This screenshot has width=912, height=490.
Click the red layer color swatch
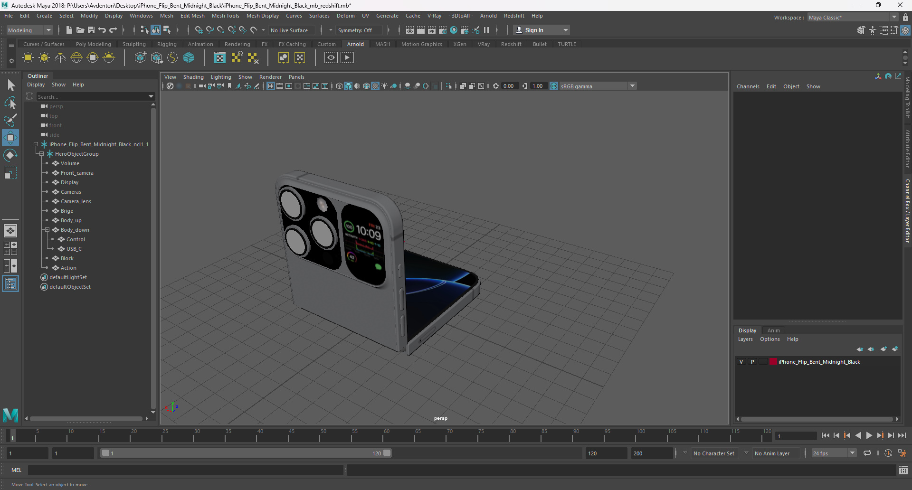pos(773,362)
